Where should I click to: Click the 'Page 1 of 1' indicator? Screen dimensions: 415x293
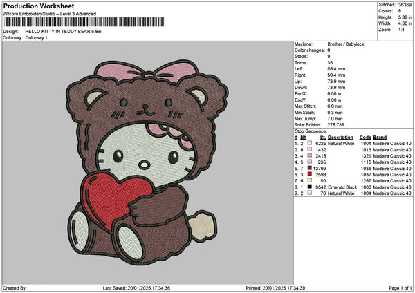coord(400,288)
